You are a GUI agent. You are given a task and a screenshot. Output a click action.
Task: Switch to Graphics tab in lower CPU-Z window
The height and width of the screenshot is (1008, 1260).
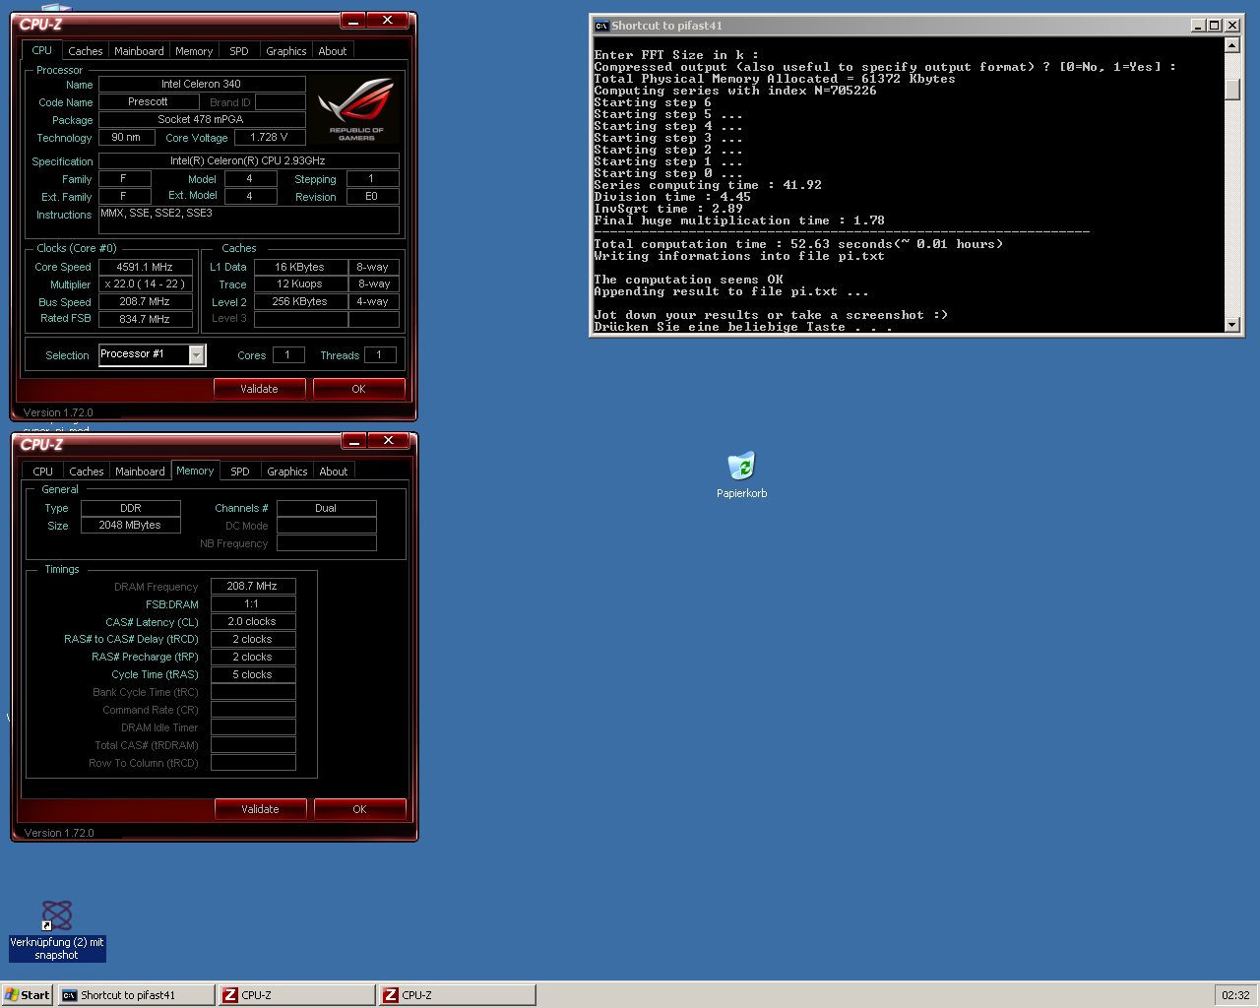tap(287, 472)
